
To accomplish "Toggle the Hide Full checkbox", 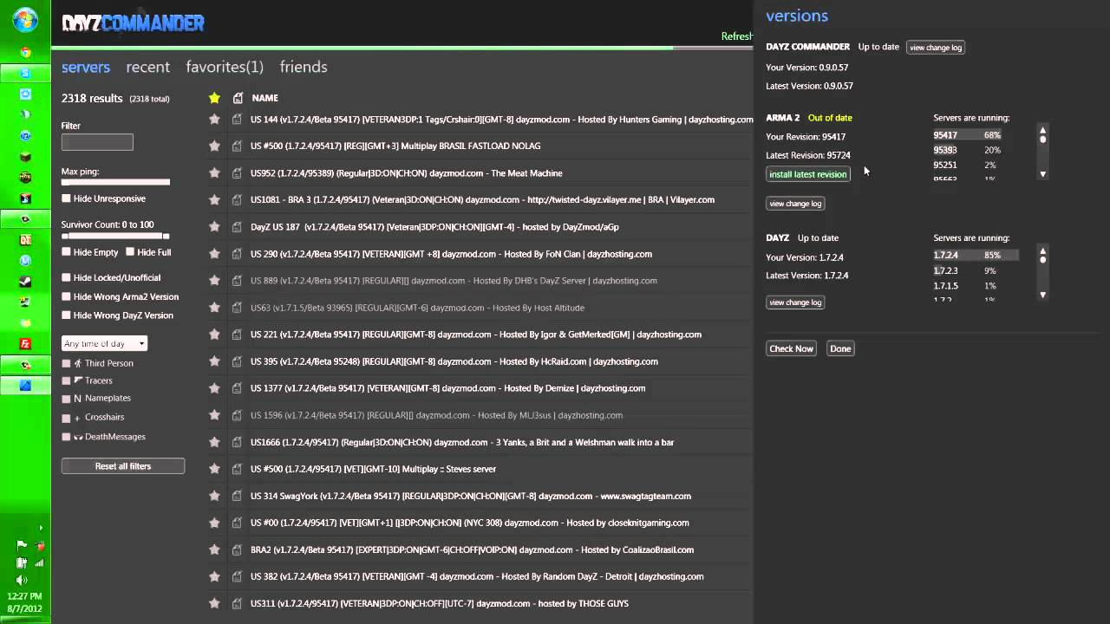I will pos(130,252).
